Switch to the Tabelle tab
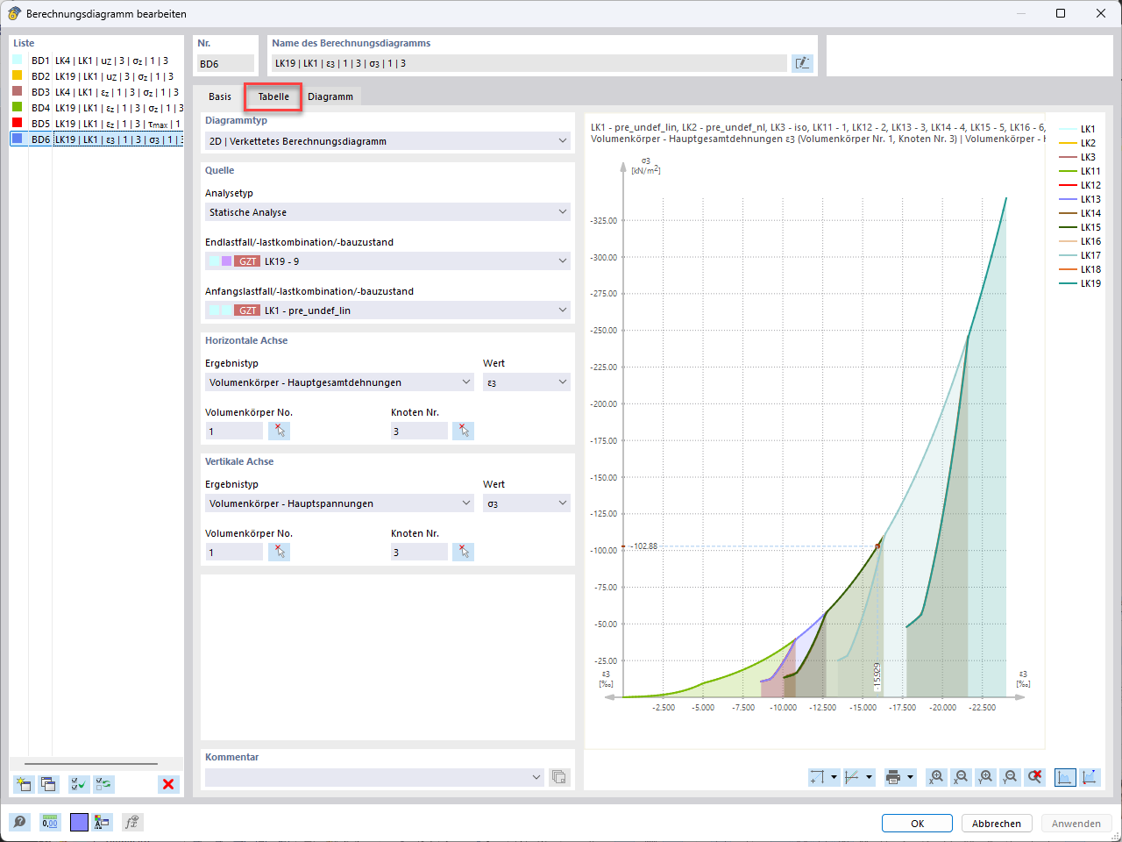 [273, 96]
